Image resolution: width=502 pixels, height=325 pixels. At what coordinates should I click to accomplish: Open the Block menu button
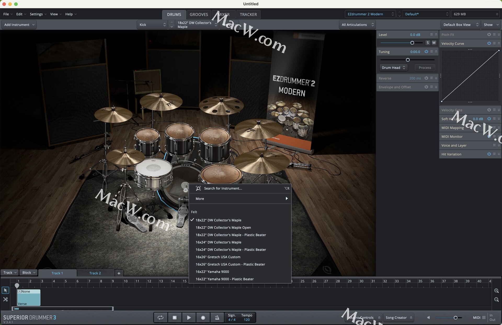click(28, 273)
